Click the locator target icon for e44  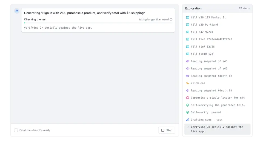click(187, 98)
